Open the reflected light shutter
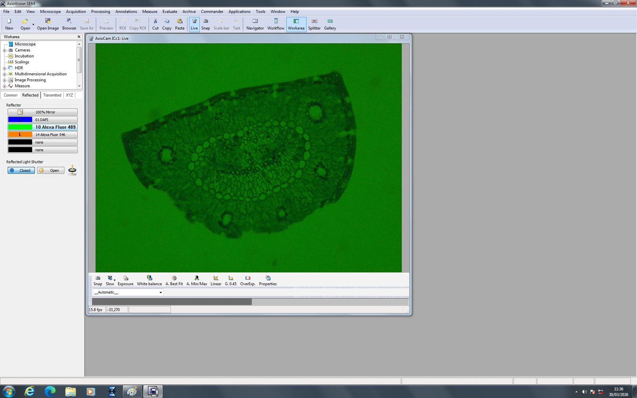This screenshot has width=637, height=398. pos(51,170)
